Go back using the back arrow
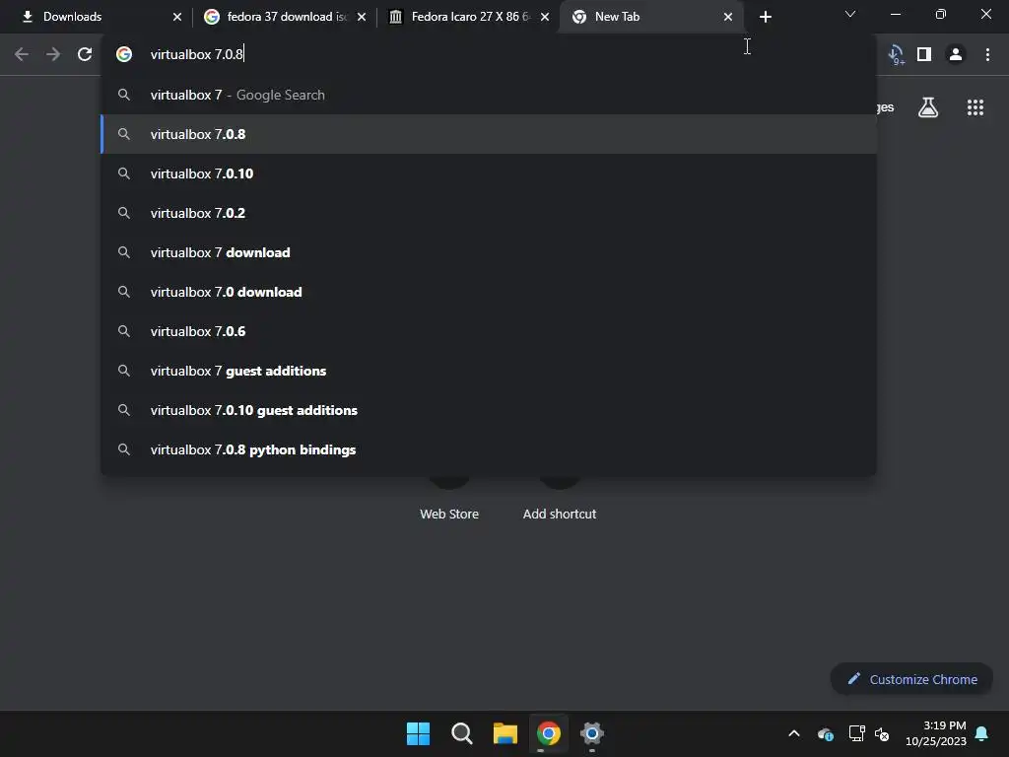Viewport: 1009px width, 757px height. (x=22, y=54)
